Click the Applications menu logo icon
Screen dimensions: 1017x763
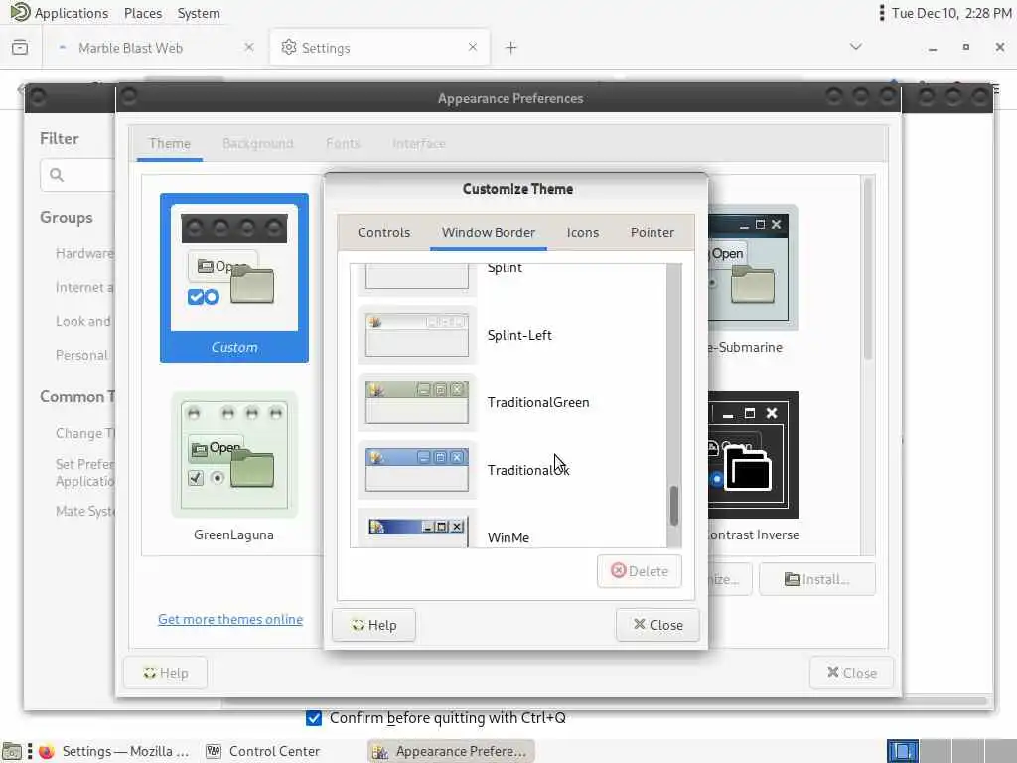click(x=20, y=12)
